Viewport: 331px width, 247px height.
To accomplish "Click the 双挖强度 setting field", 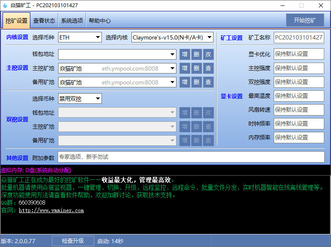I will pyautogui.click(x=299, y=82).
